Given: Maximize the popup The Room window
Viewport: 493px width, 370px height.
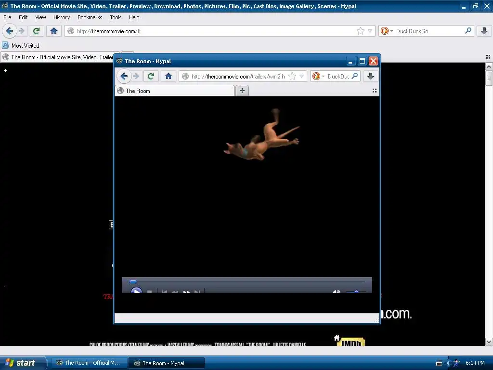Looking at the screenshot, I should [362, 61].
